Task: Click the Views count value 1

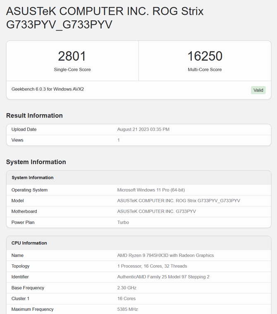Action: (119, 140)
